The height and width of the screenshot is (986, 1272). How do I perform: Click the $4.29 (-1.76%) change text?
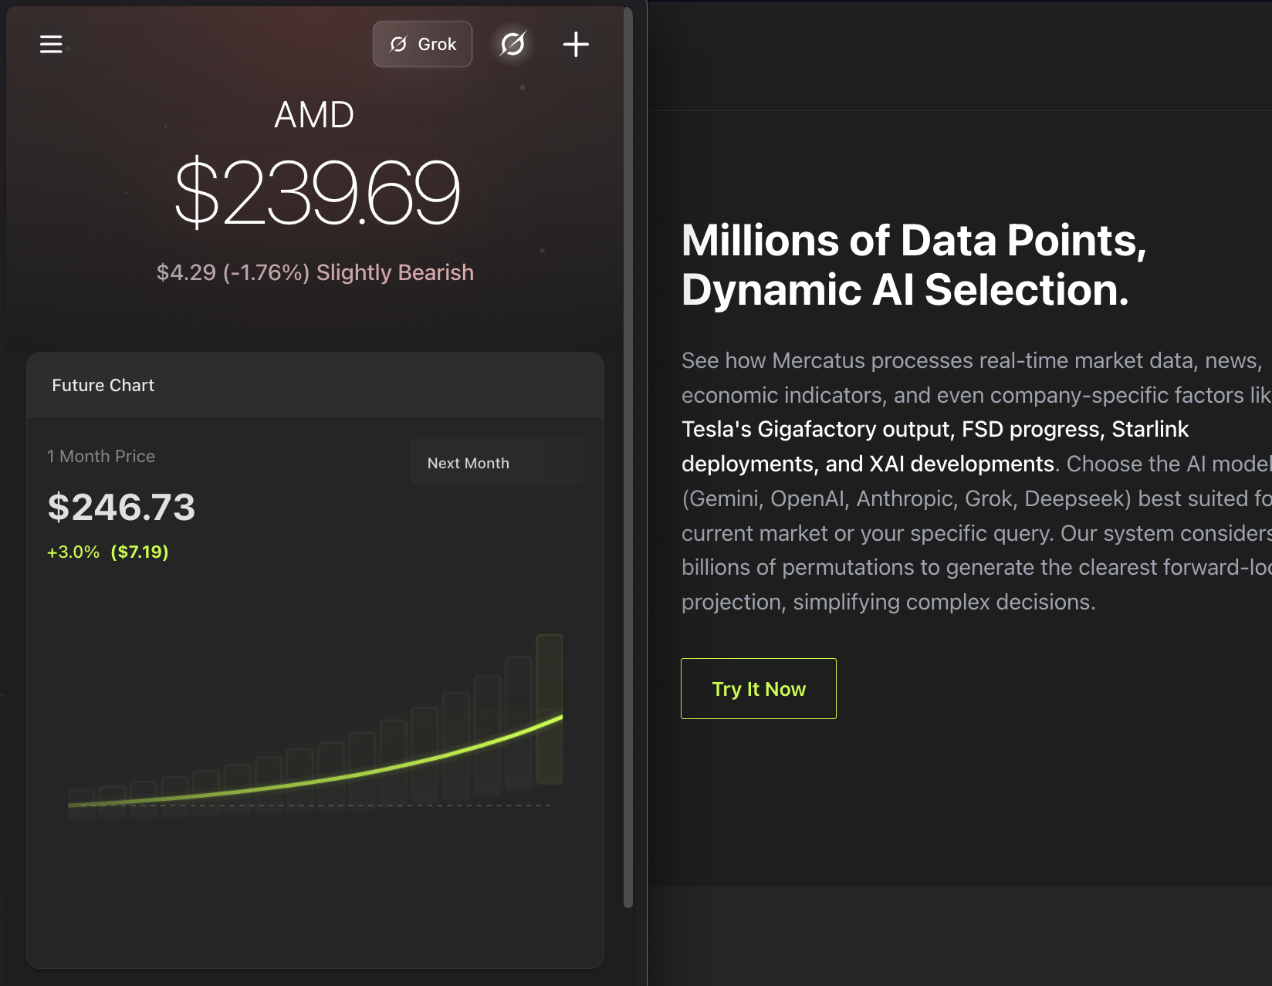tap(232, 272)
